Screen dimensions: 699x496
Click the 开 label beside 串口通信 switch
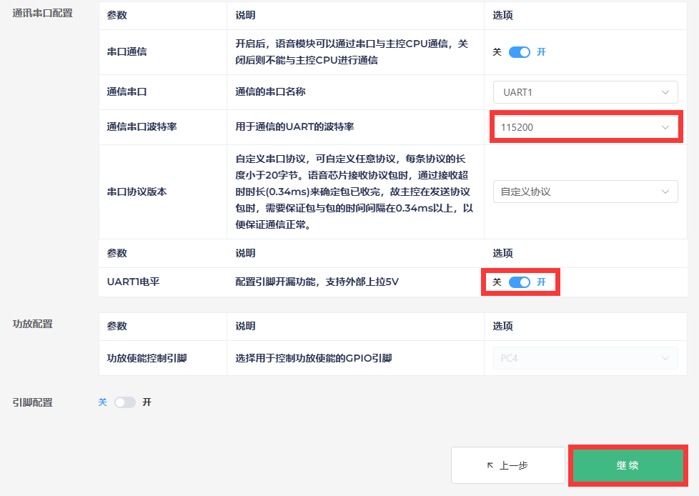click(x=542, y=52)
